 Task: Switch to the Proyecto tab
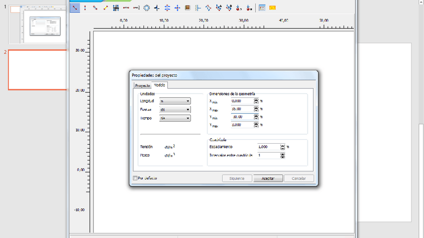click(x=142, y=85)
